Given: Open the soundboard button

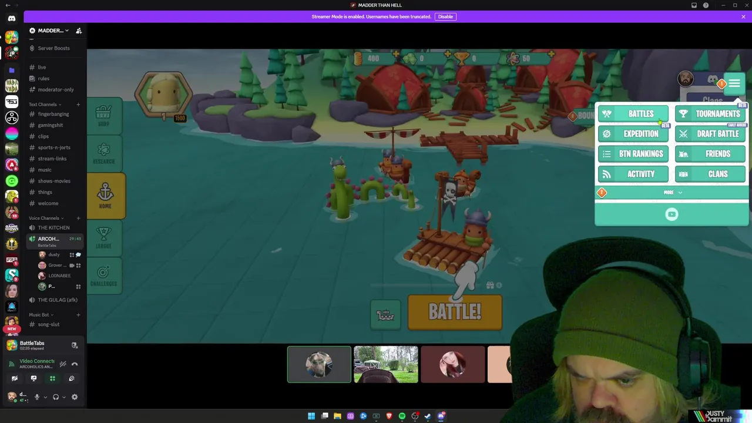Looking at the screenshot, I should (x=72, y=379).
